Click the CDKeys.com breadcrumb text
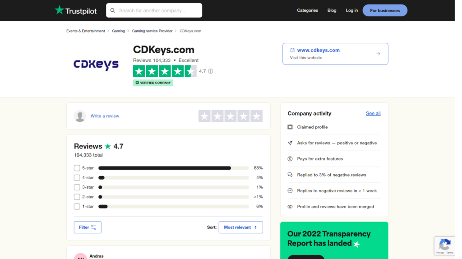462x259 pixels. 190,31
